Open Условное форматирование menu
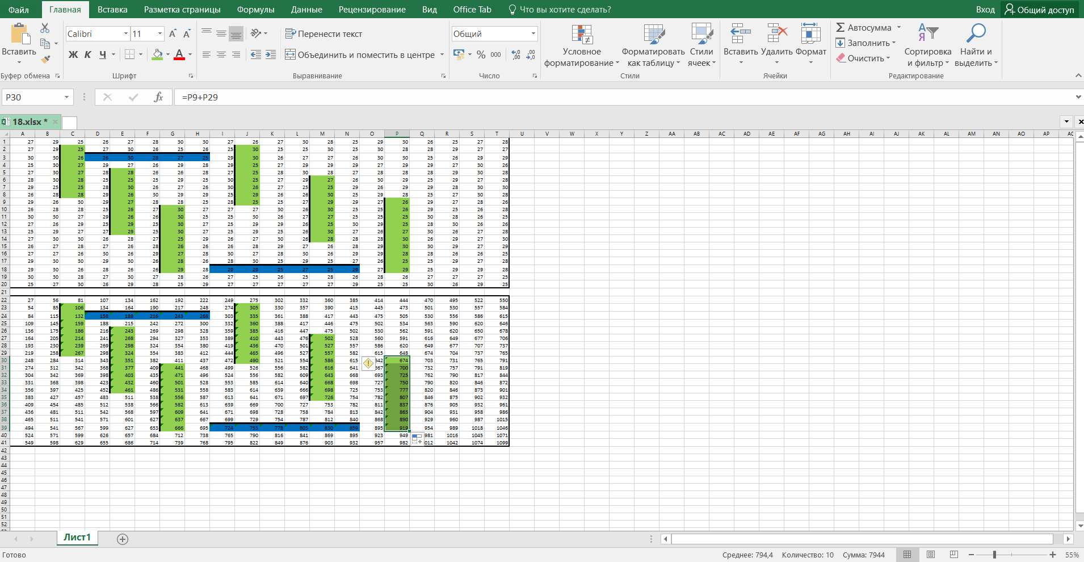 (582, 45)
